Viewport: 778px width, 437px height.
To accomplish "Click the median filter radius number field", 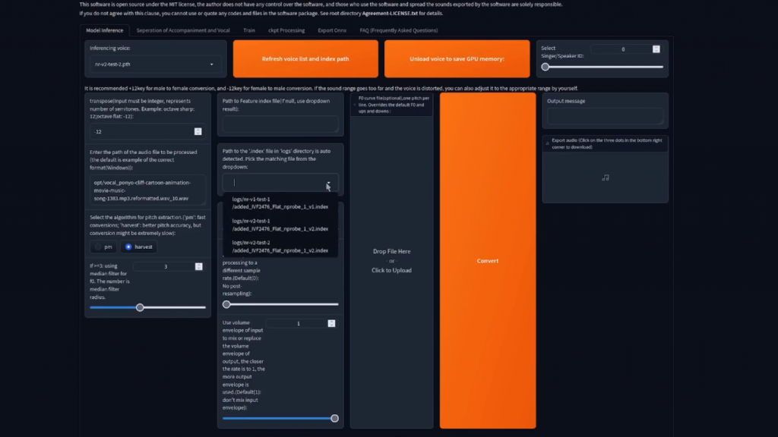I will pos(168,266).
